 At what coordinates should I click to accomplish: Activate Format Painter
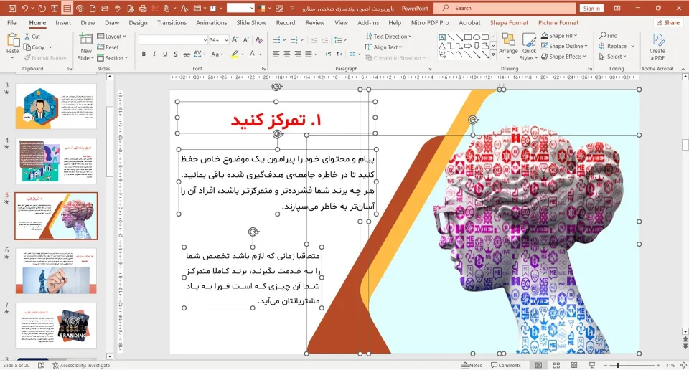click(x=44, y=58)
